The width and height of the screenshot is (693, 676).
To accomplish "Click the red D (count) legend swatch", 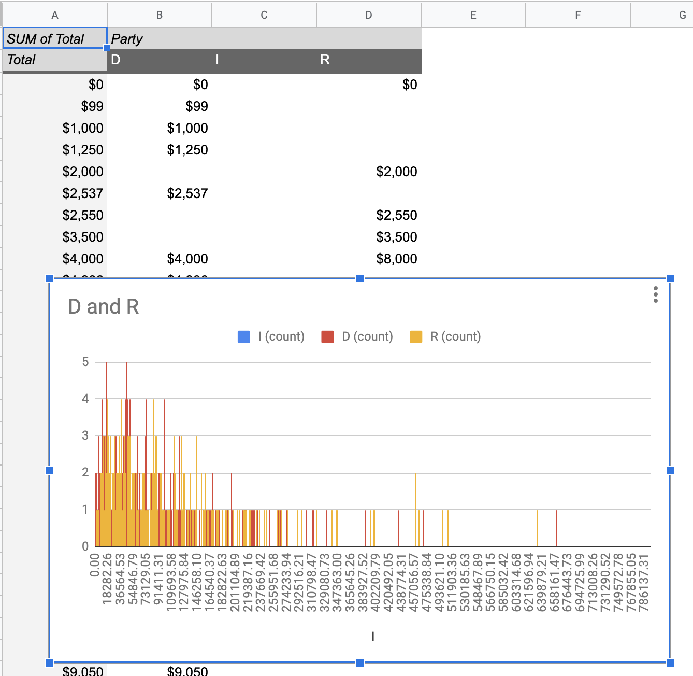I will (327, 337).
